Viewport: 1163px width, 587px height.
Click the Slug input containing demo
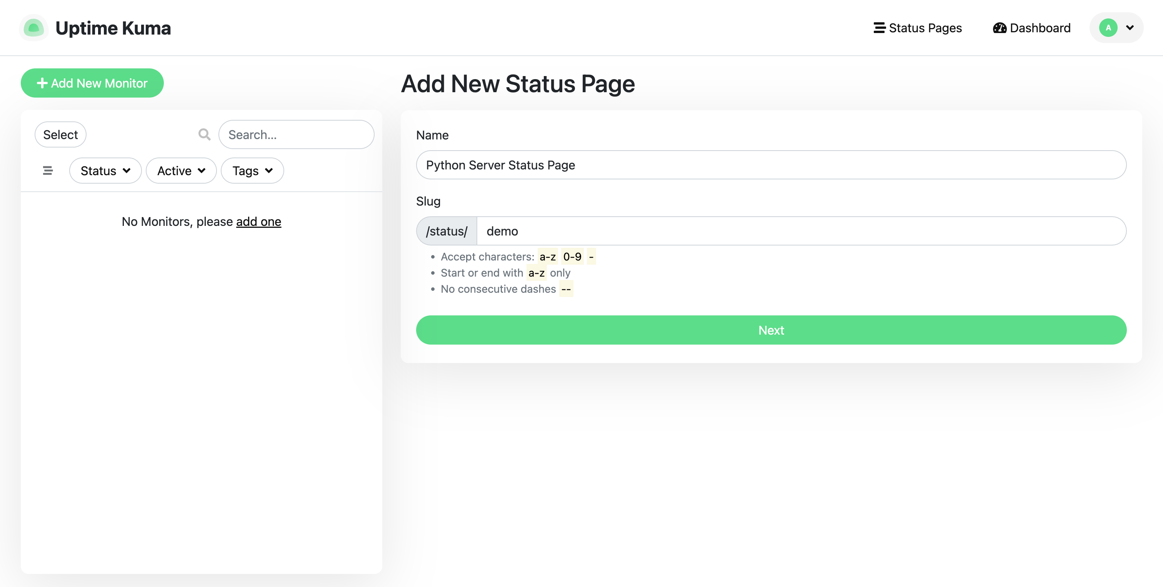point(801,231)
